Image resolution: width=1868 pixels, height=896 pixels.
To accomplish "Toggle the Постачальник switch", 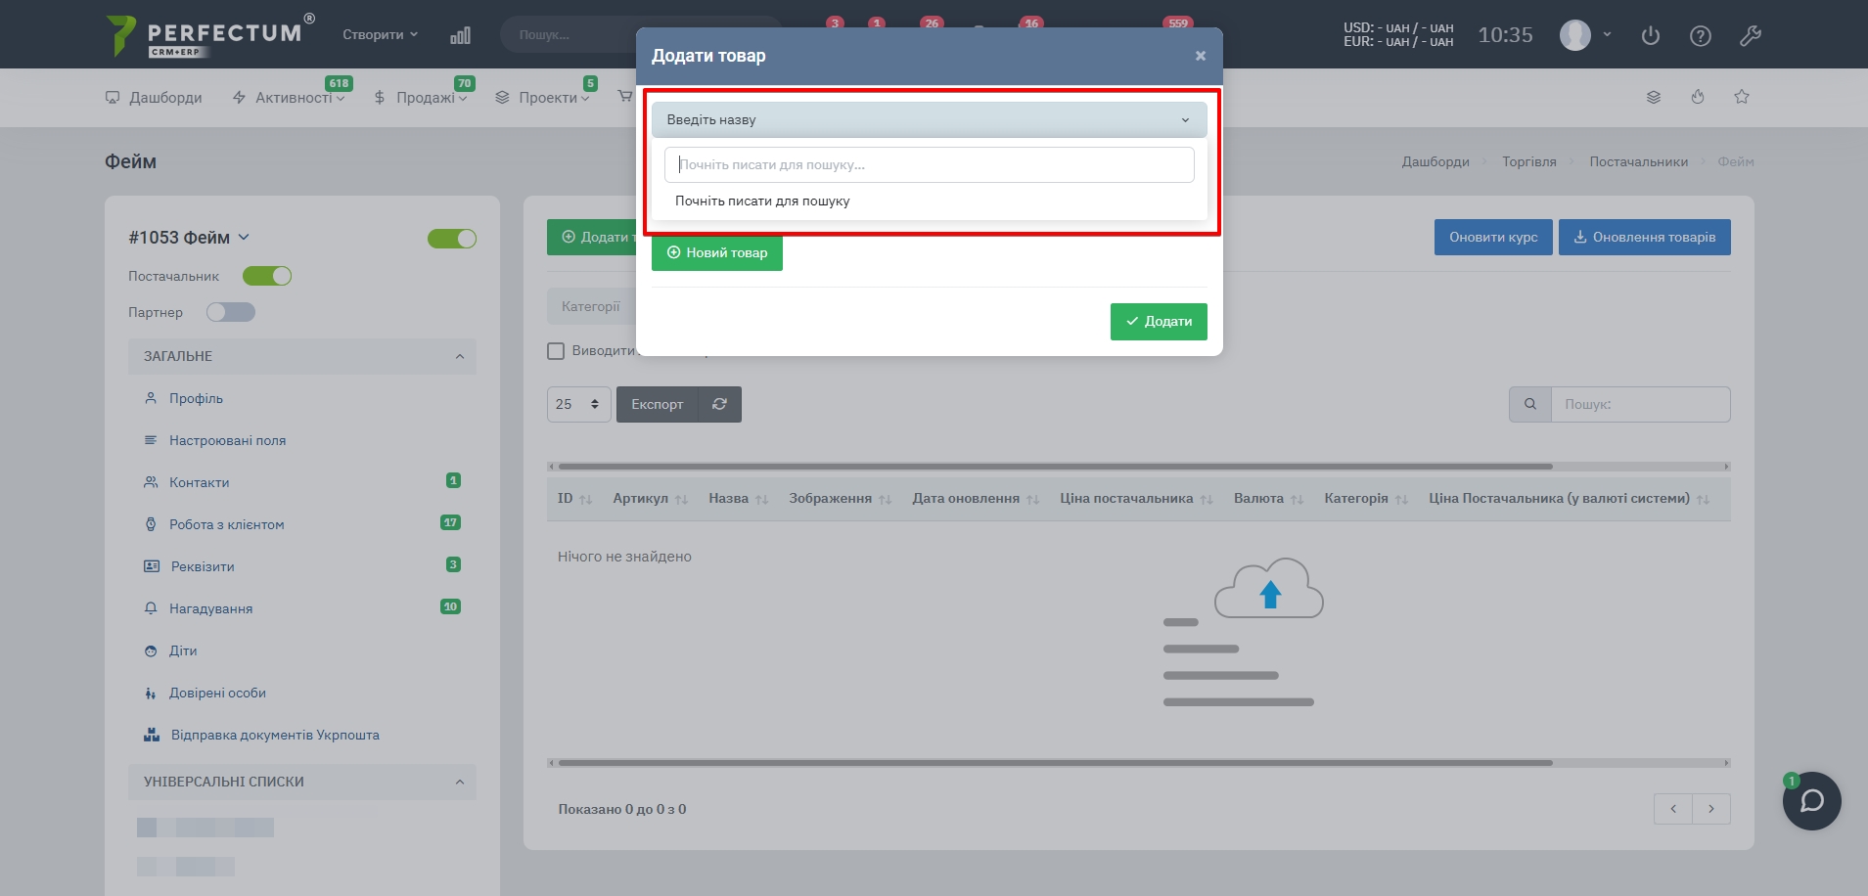I will (x=267, y=276).
